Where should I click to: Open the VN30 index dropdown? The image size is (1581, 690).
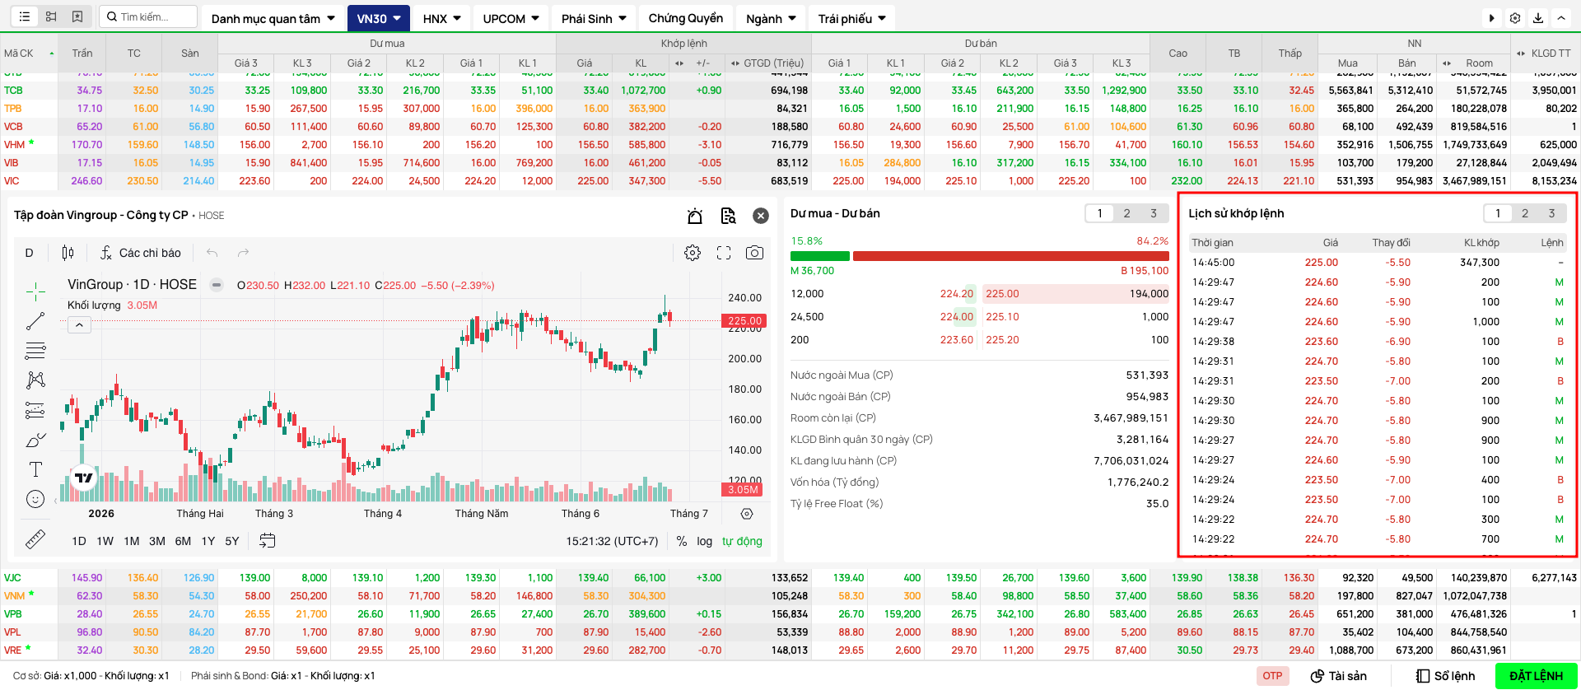[x=379, y=18]
